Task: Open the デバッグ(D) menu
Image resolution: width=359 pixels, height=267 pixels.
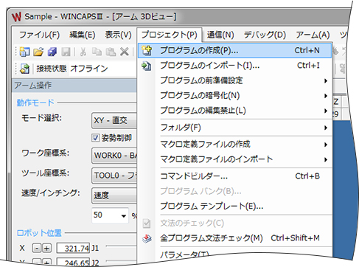Action: pos(265,35)
